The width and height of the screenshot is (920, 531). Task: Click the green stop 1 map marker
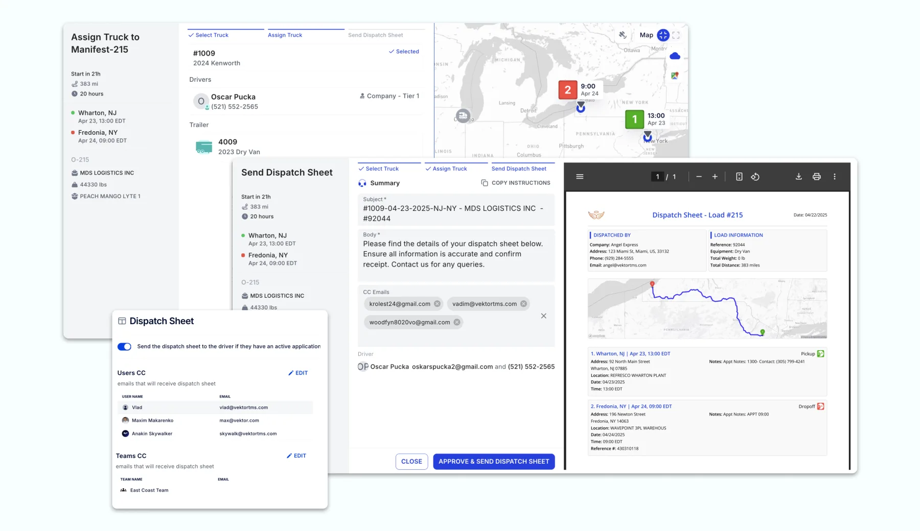tap(634, 119)
